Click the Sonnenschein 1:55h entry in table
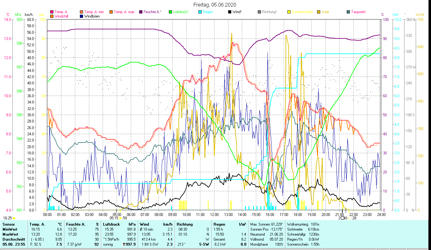Image resolution: width=431 pixels, height=250 pixels. click(303, 244)
